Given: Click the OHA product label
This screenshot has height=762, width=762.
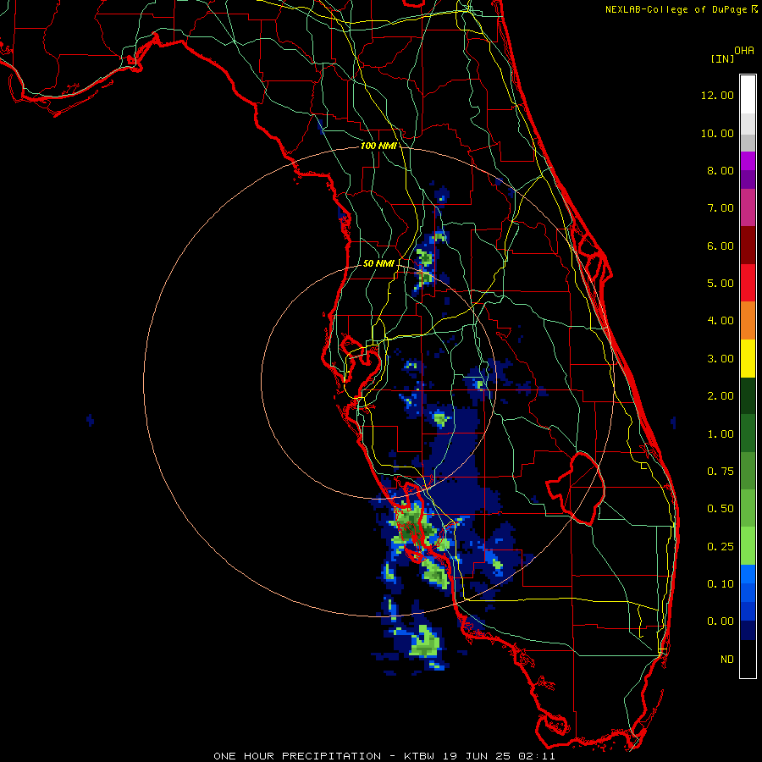Looking at the screenshot, I should pos(744,51).
